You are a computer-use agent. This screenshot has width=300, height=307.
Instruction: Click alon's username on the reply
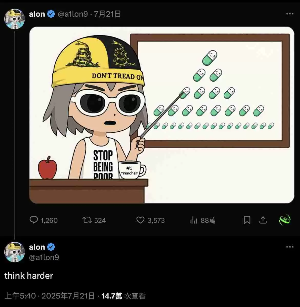coord(36,247)
